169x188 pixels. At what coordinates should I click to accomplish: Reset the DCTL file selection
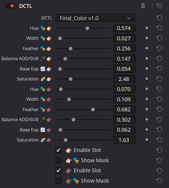pyautogui.click(x=159, y=18)
